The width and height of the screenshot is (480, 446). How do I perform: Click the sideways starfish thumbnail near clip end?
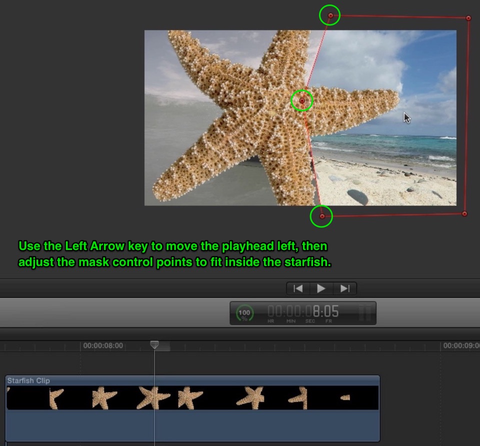[298, 398]
